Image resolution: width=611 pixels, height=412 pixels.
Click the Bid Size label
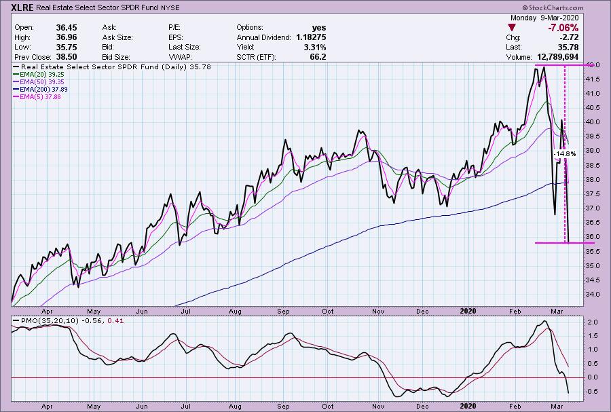point(116,57)
